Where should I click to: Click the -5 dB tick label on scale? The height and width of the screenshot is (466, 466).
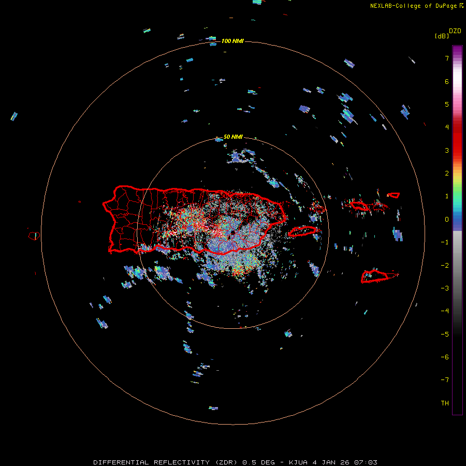[445, 334]
